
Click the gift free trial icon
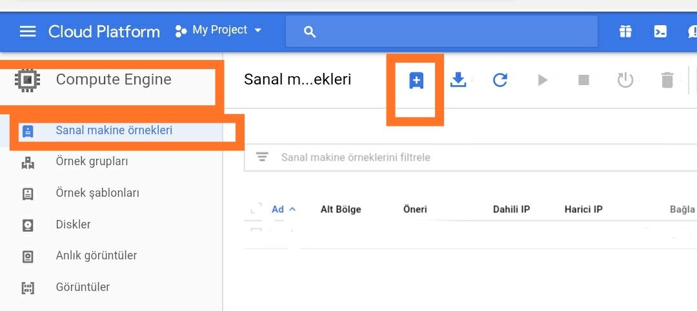pyautogui.click(x=625, y=31)
